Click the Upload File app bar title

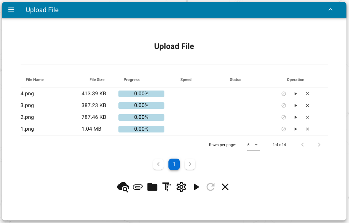click(x=42, y=10)
